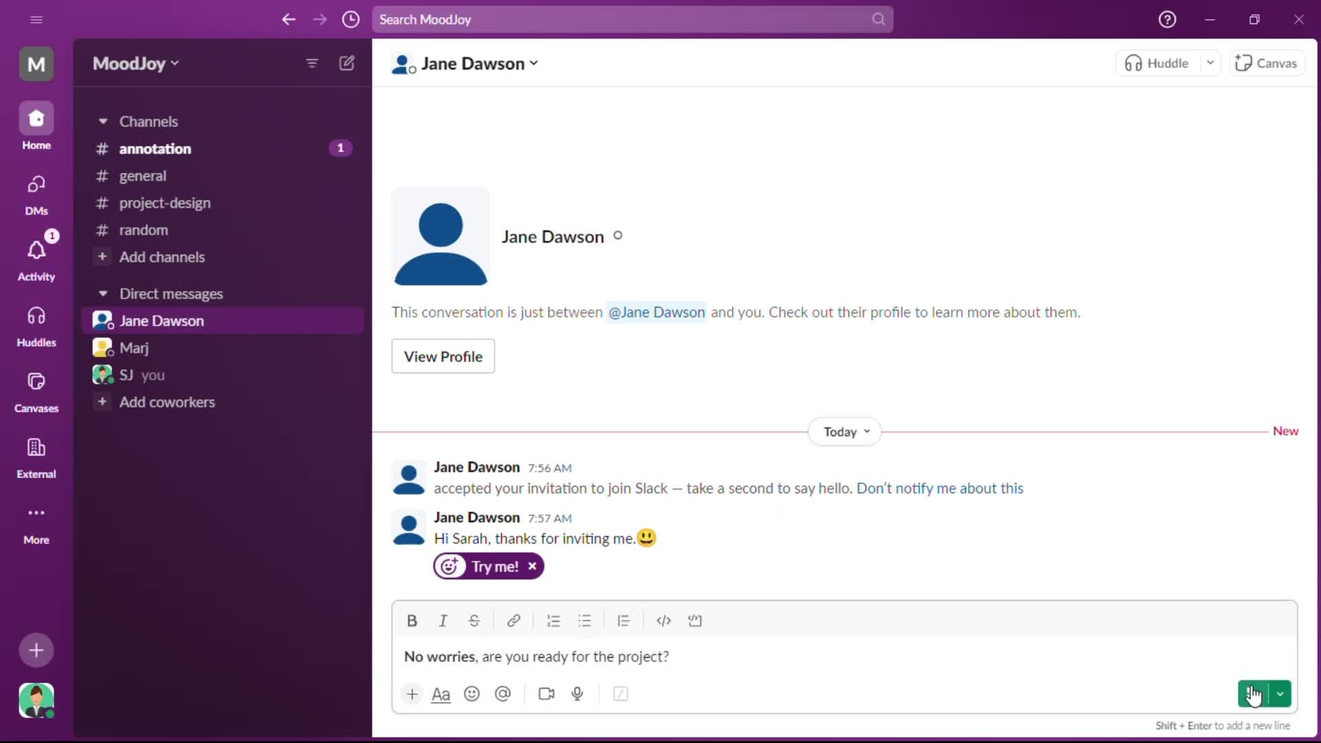Compose a new message icon
The height and width of the screenshot is (743, 1321).
[x=347, y=63]
